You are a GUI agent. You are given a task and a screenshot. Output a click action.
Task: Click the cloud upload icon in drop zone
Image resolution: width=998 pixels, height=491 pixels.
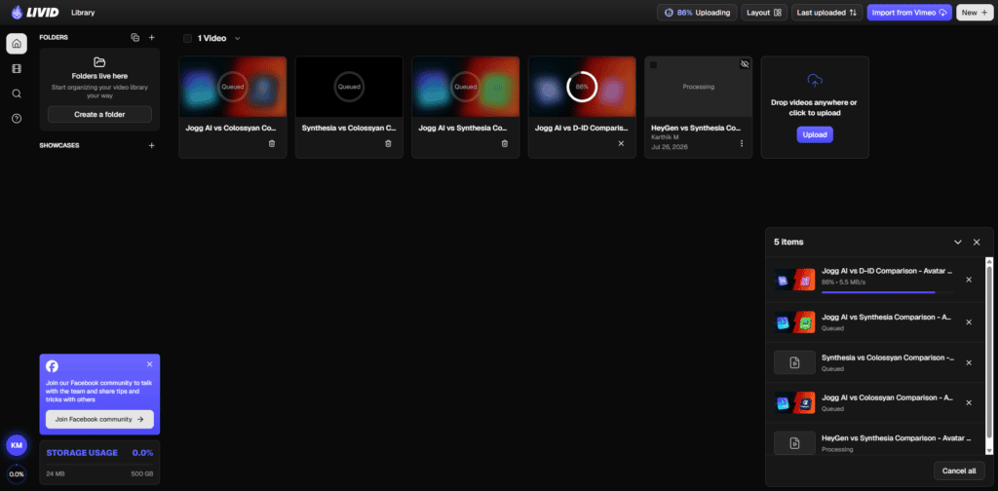[815, 80]
